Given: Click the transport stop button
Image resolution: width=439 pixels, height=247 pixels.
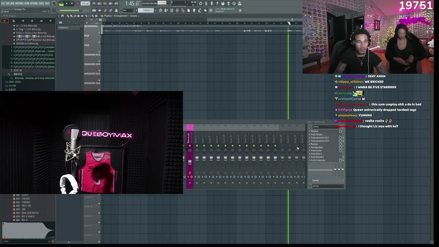Looking at the screenshot, I should click(72, 3).
